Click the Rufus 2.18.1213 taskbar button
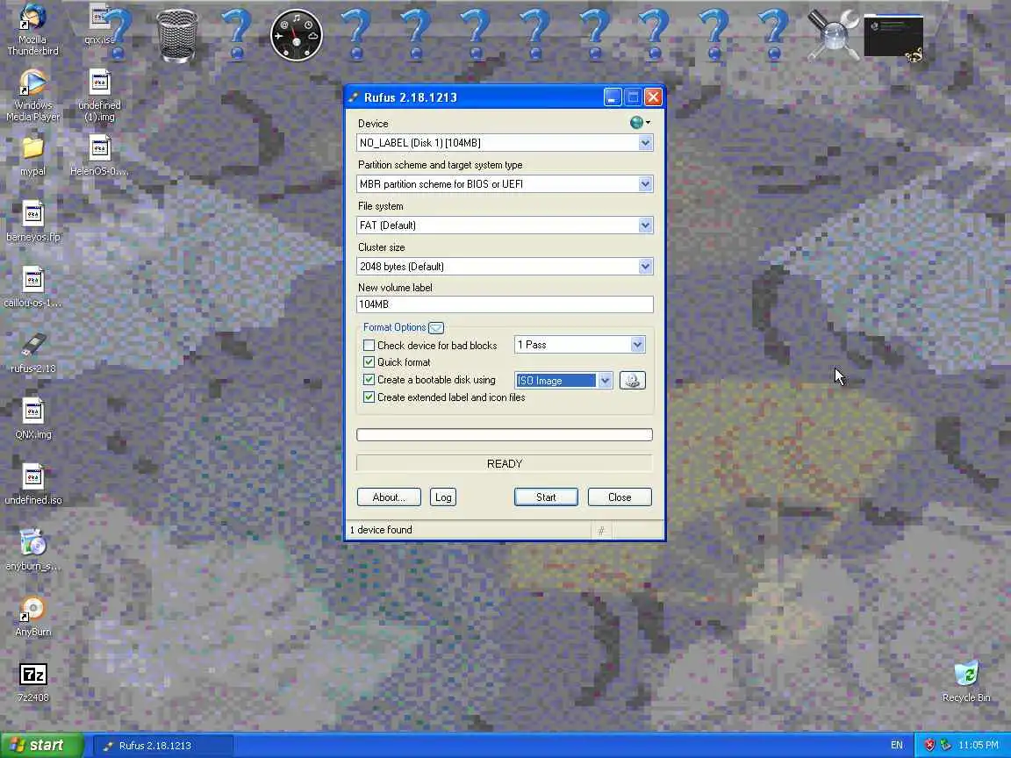This screenshot has height=758, width=1011. [x=164, y=746]
